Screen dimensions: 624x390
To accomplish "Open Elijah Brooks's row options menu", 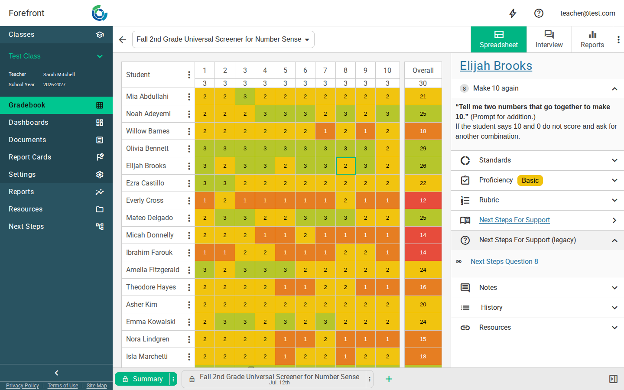I will (x=189, y=166).
